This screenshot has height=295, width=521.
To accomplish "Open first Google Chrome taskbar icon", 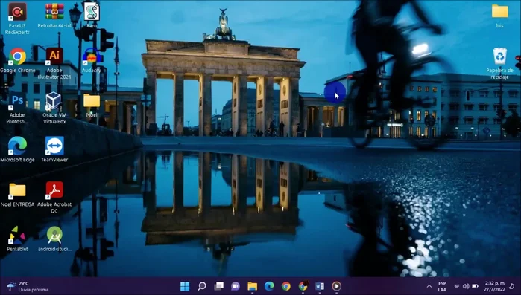I will (285, 286).
